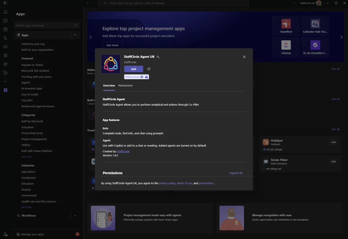
Task: Collapse the Apps section chevron
Action: [75, 35]
